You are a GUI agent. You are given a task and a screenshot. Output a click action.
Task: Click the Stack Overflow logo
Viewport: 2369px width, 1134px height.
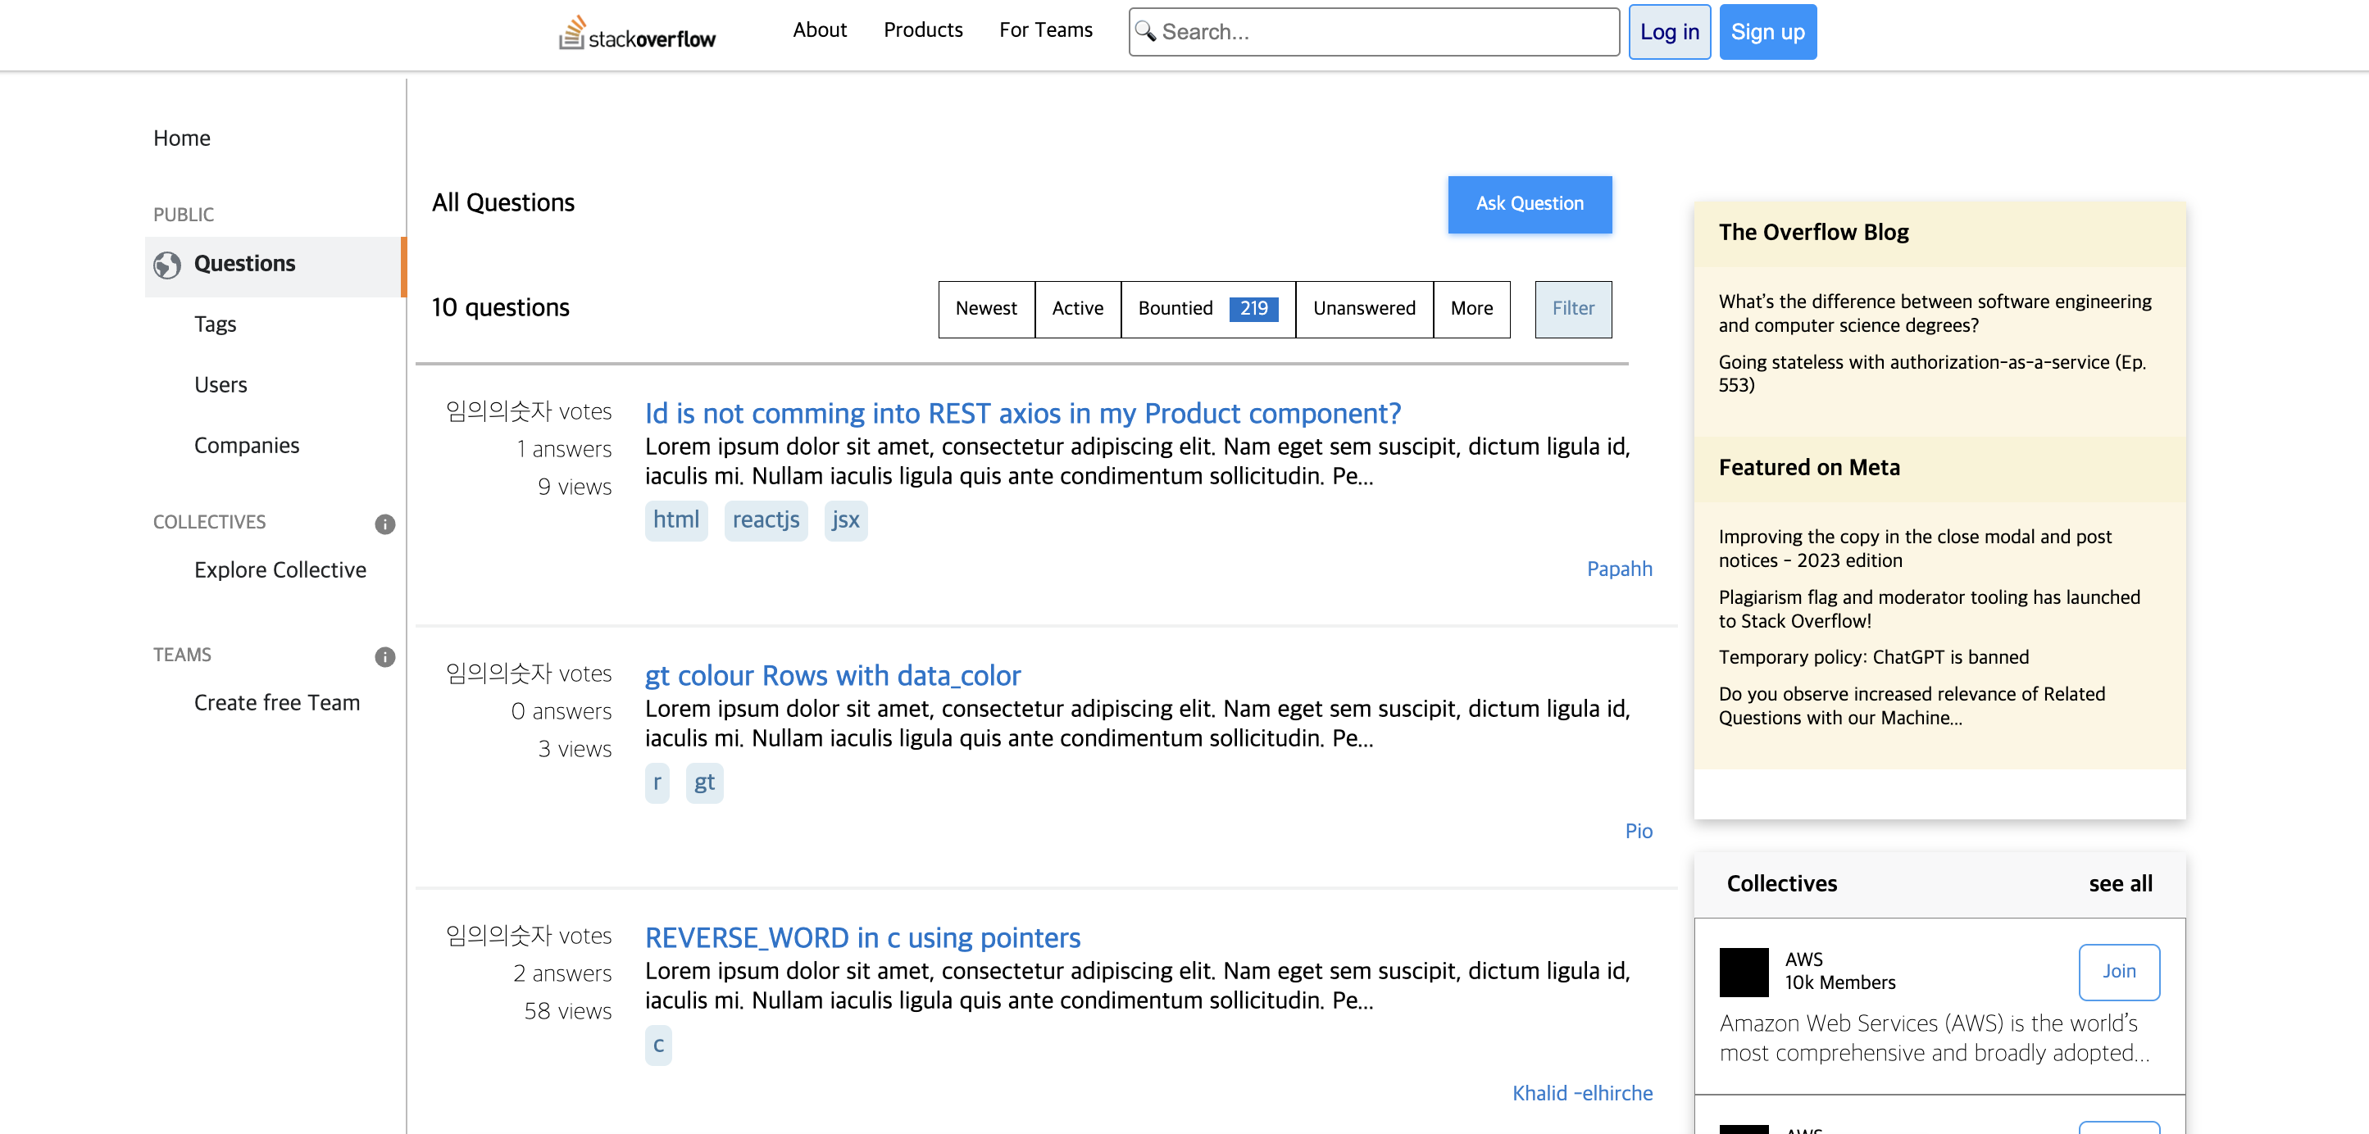[636, 33]
